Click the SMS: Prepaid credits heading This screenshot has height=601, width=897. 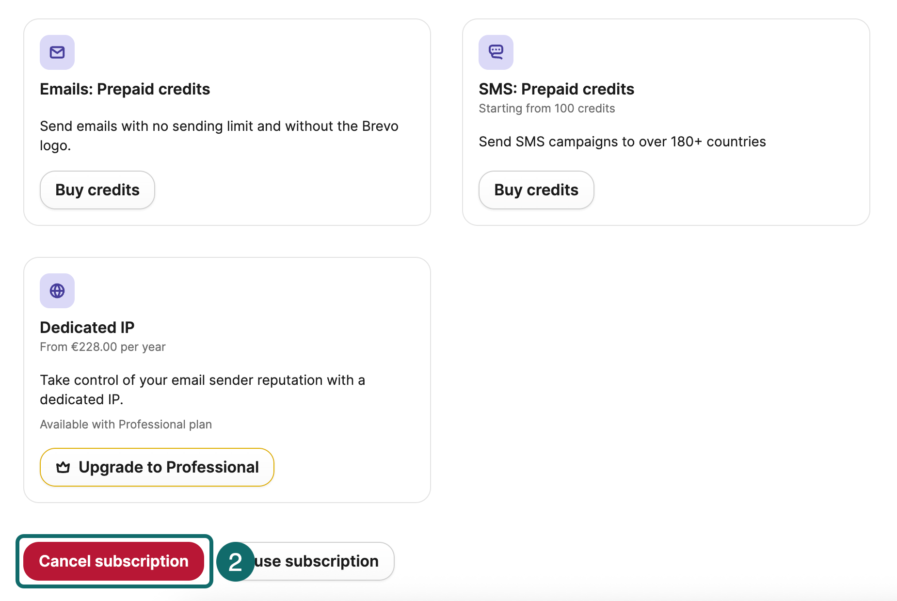tap(556, 89)
